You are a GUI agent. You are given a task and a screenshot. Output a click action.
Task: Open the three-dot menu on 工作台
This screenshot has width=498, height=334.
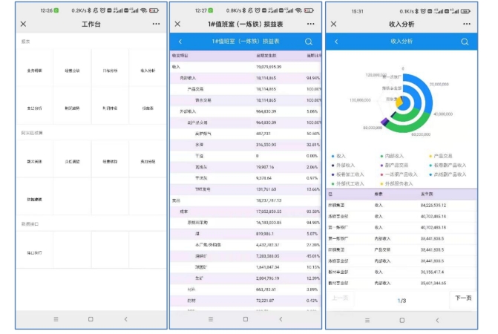(155, 24)
